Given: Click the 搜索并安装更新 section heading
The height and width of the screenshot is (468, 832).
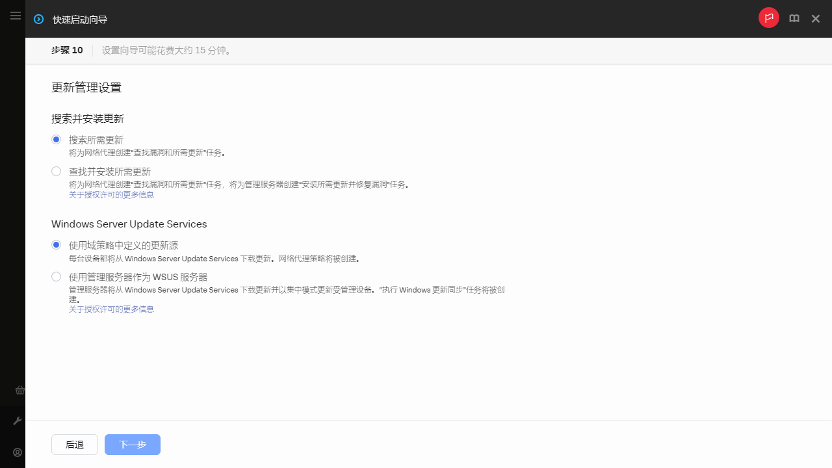Looking at the screenshot, I should 87,118.
